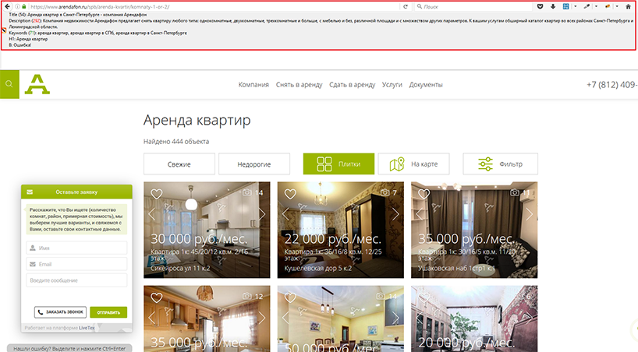This screenshot has height=352, width=638.
Task: Open the Компания menu
Action: click(x=253, y=85)
